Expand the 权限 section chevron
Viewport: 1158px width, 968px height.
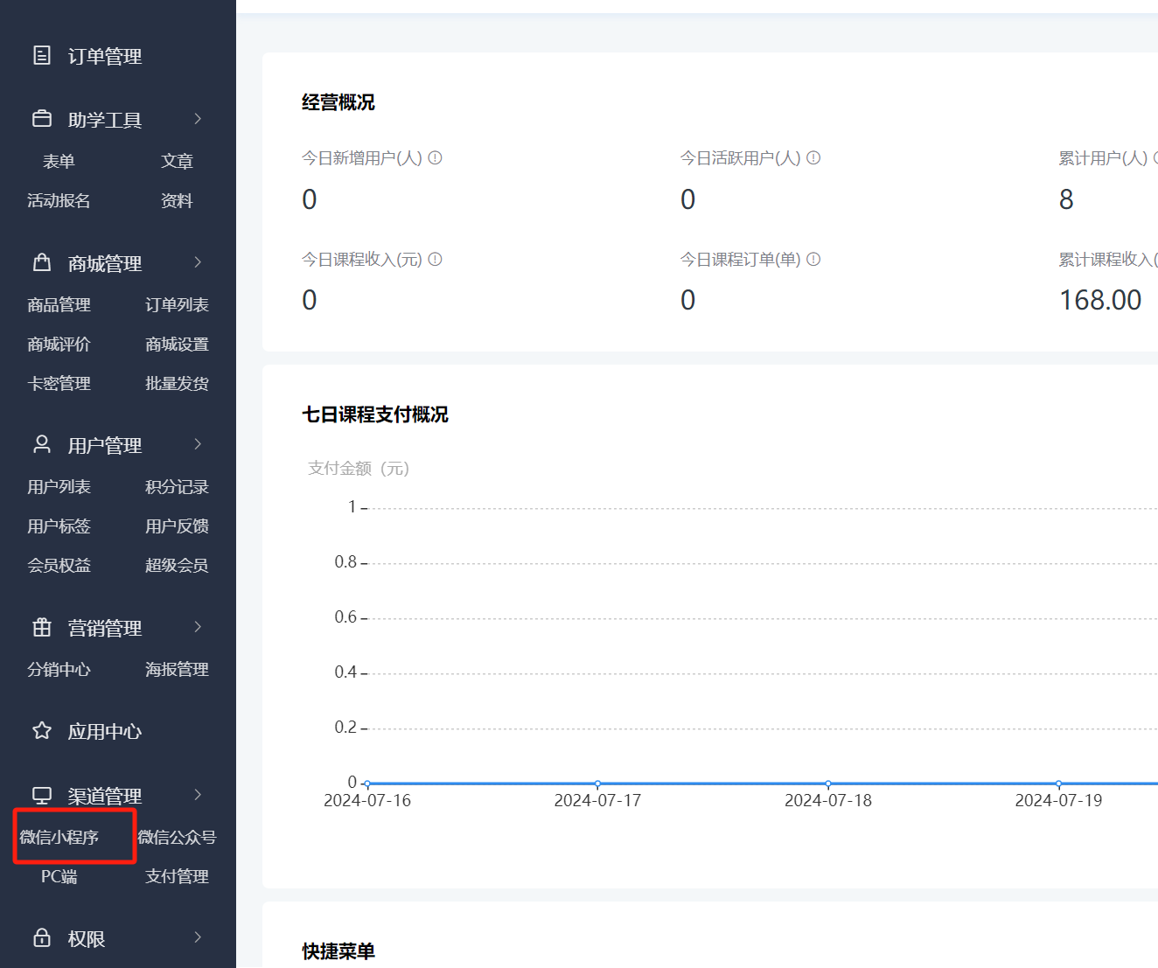click(x=198, y=937)
